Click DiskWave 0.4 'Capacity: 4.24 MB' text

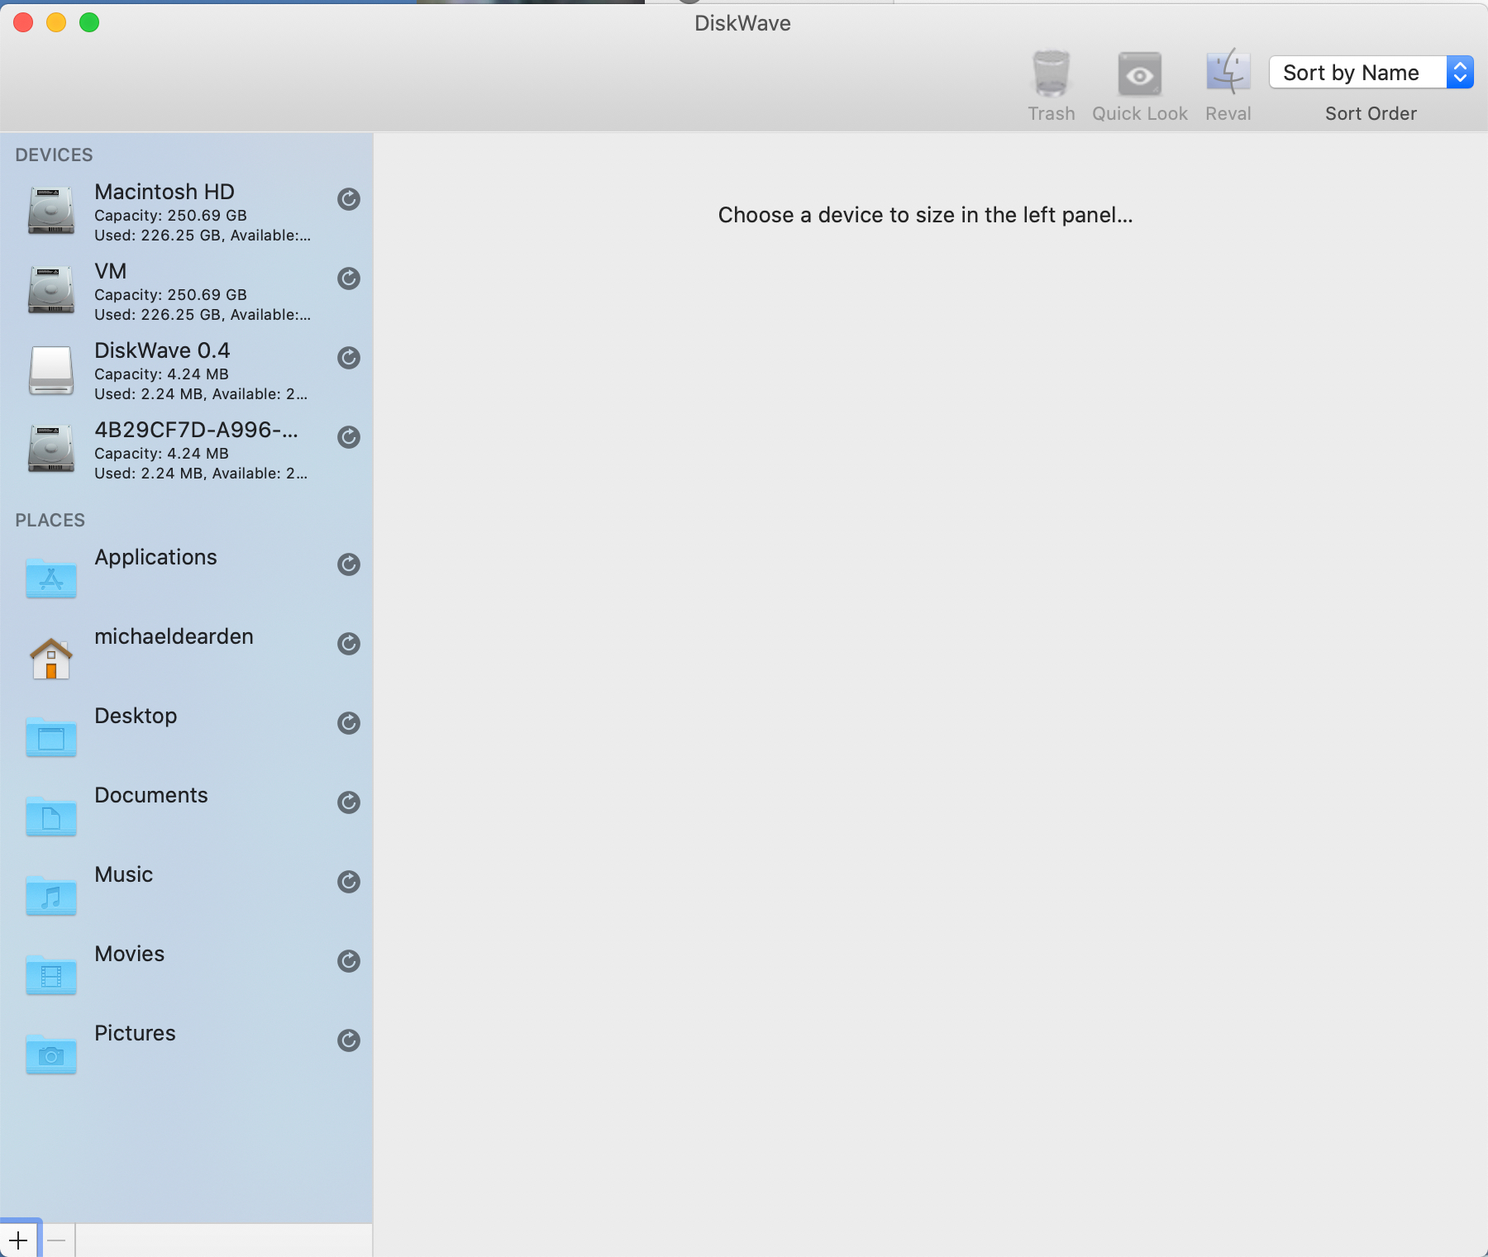click(161, 374)
